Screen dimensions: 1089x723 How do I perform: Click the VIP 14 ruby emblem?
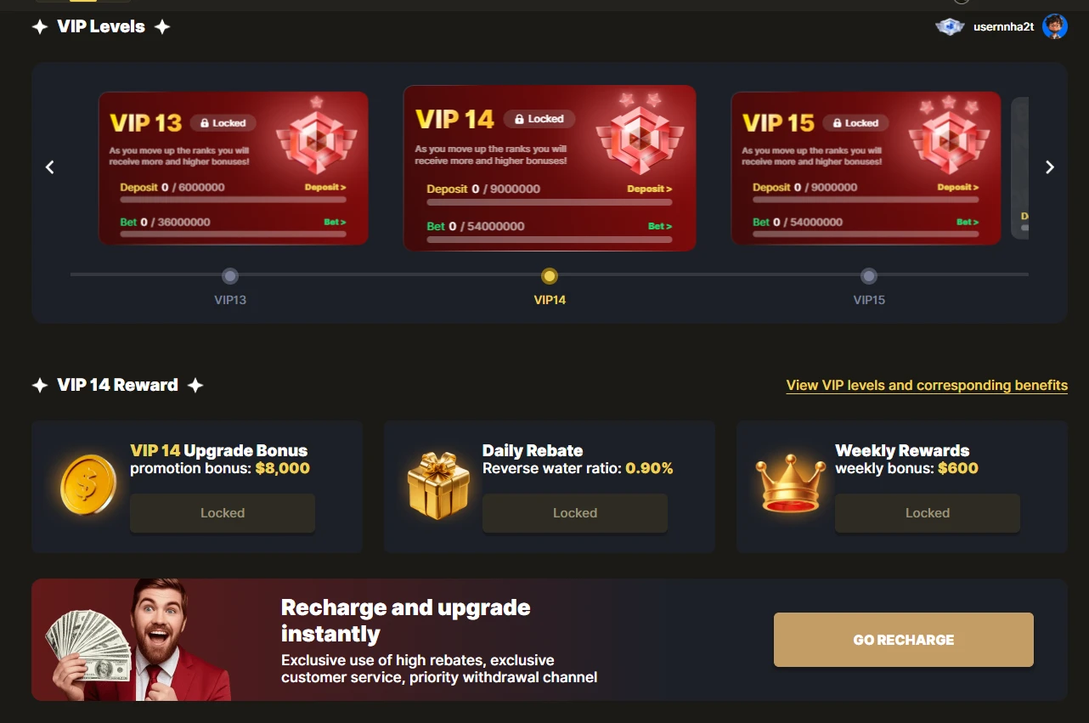coord(640,135)
